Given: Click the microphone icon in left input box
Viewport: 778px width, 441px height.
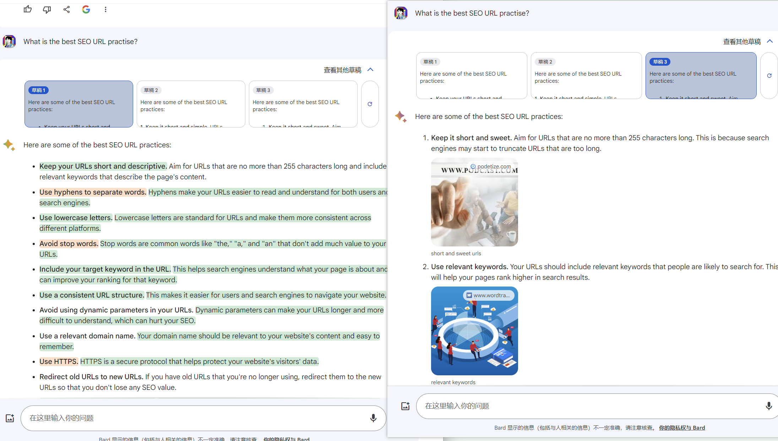Looking at the screenshot, I should pyautogui.click(x=373, y=418).
